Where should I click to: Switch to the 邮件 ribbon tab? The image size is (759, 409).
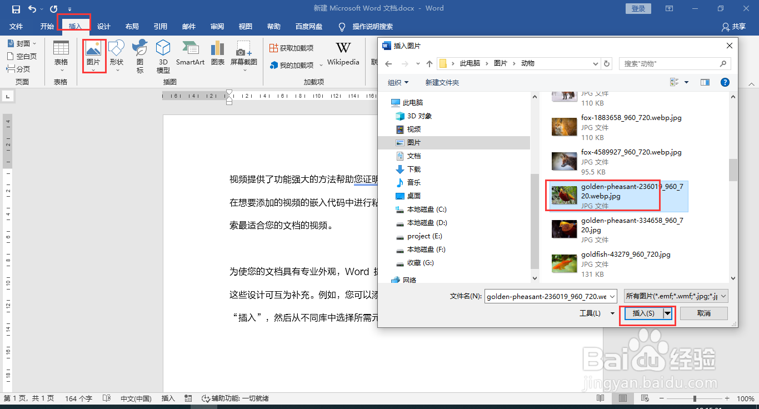point(188,26)
